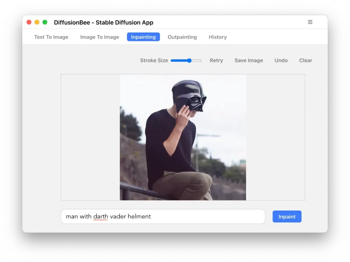Clear the painted mask
This screenshot has height=262, width=350.
tap(306, 60)
